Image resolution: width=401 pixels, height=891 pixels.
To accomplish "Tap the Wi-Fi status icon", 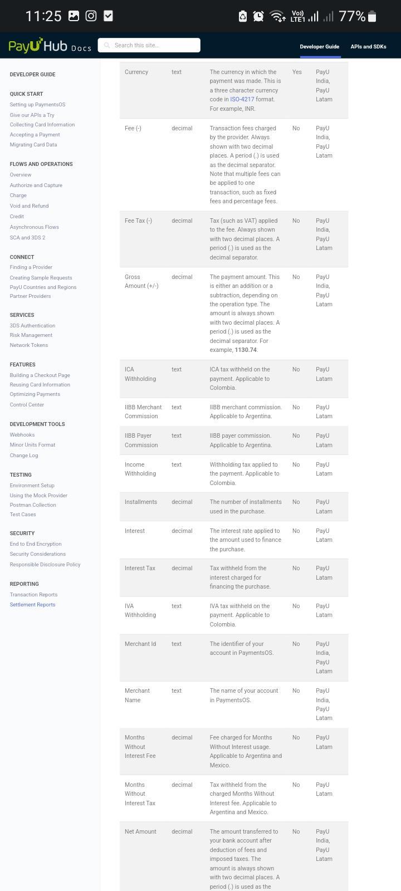I will click(x=277, y=16).
